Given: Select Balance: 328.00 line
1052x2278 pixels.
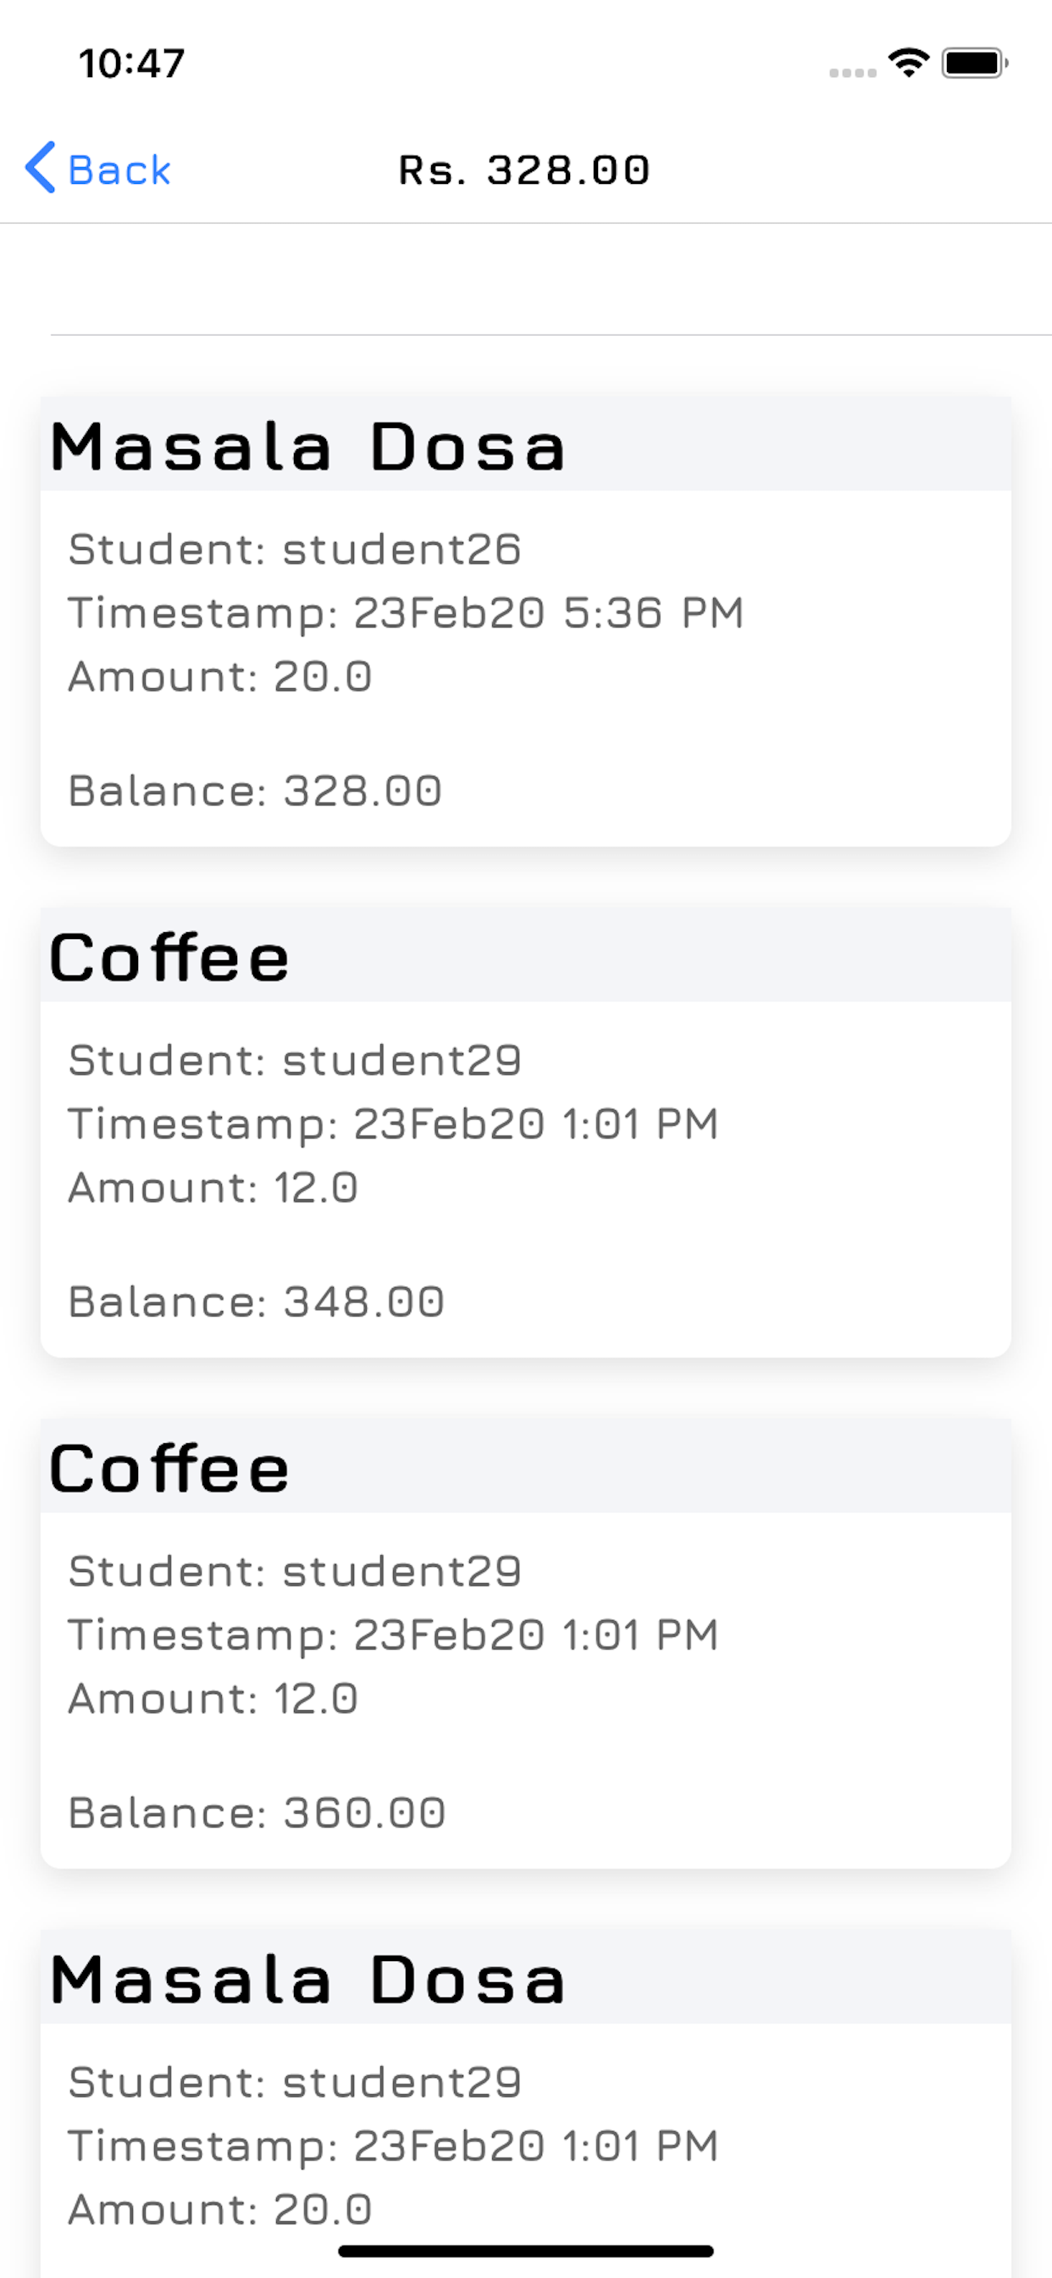Looking at the screenshot, I should pyautogui.click(x=256, y=791).
